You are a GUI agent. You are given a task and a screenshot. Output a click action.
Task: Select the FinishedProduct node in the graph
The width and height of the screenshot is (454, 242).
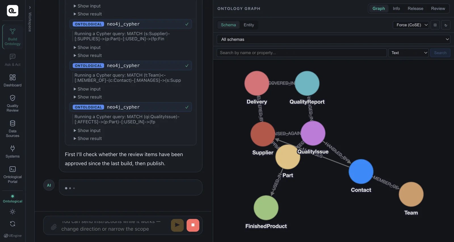pyautogui.click(x=266, y=208)
